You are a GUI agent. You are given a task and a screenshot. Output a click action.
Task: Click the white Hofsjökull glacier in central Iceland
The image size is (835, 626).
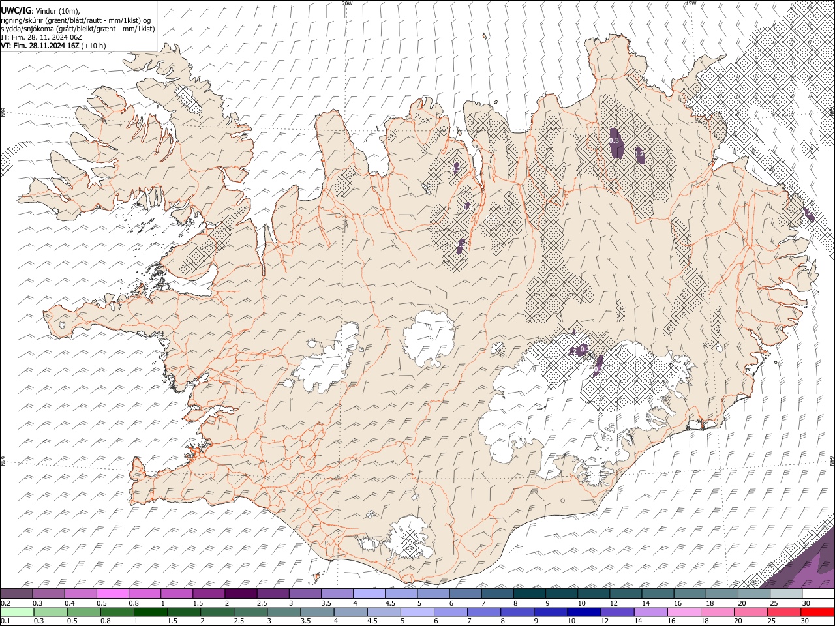[429, 339]
